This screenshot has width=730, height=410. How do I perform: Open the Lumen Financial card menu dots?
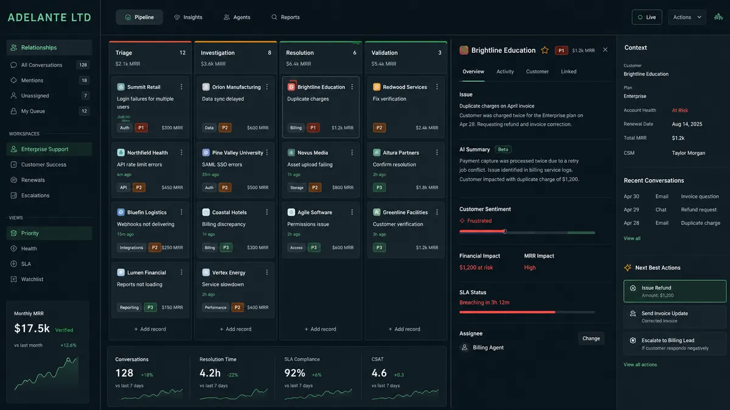pos(181,273)
